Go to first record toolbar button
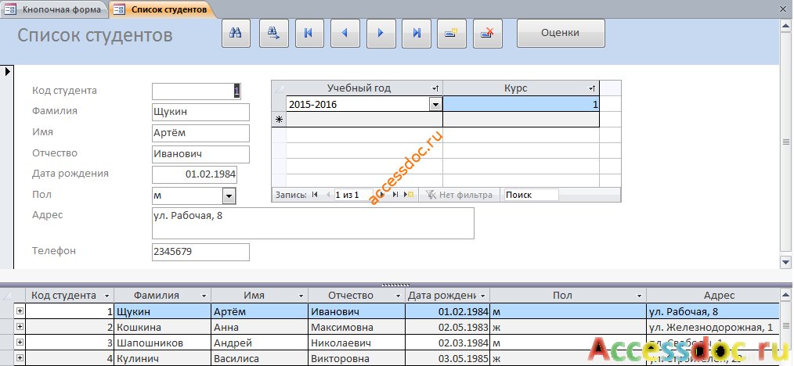This screenshot has width=794, height=366. click(x=308, y=34)
